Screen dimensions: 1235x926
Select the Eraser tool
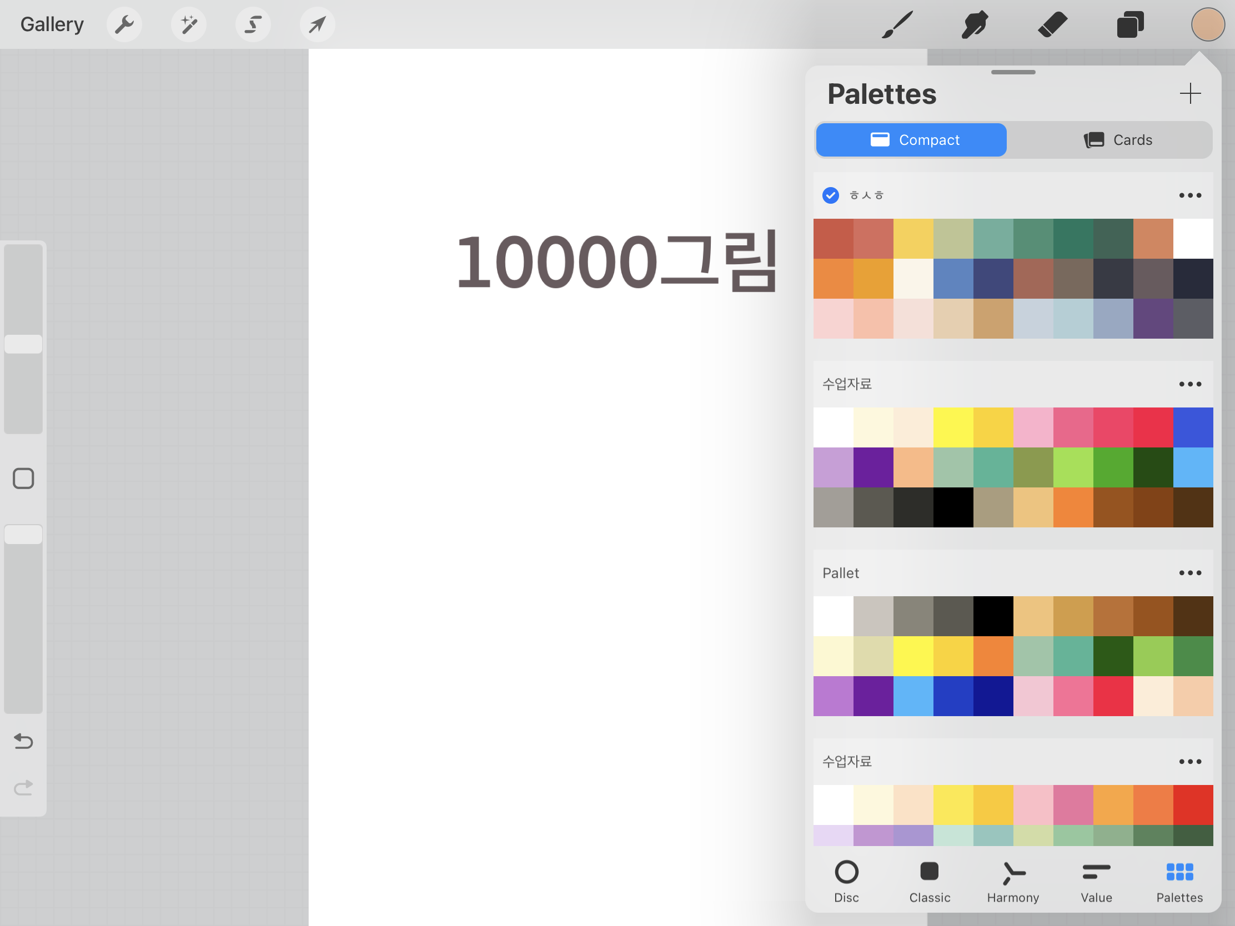tap(1052, 24)
